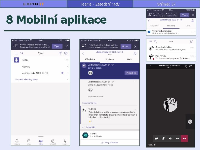The height and width of the screenshot is (150, 200).
Task: Dismiss the meeting banner in left phone
Action: (x=67, y=46)
